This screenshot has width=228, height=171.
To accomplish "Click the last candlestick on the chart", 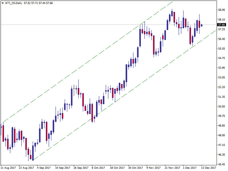I will click(x=202, y=25).
